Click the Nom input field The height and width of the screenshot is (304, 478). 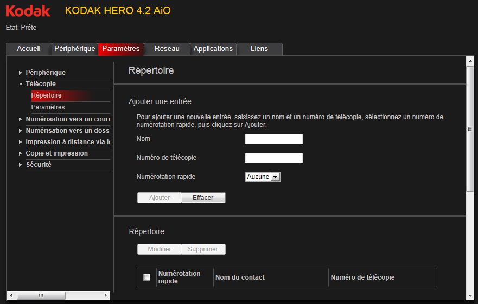pos(273,139)
